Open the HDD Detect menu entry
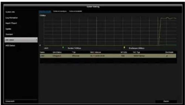The image size is (185, 105). click(10, 45)
